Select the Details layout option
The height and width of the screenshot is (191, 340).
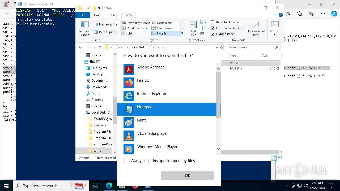pos(165,33)
